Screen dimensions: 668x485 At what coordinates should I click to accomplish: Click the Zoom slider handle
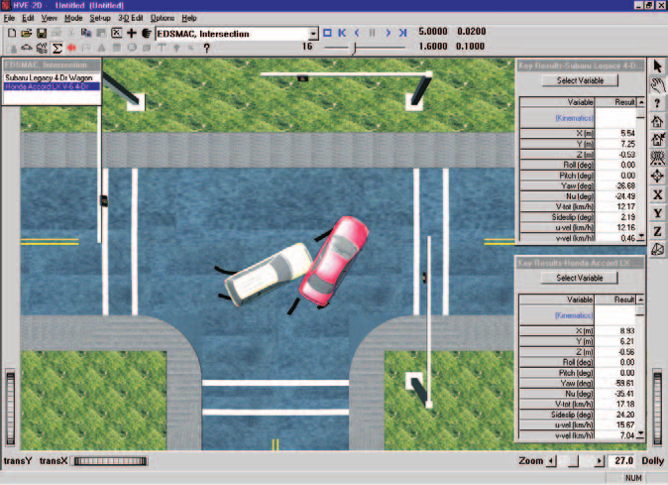[x=574, y=461]
